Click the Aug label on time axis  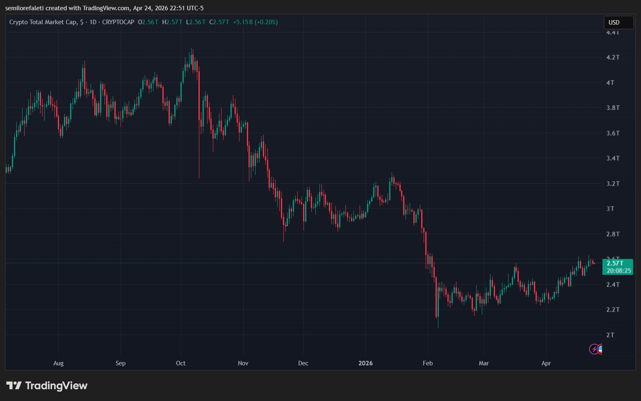[59, 363]
